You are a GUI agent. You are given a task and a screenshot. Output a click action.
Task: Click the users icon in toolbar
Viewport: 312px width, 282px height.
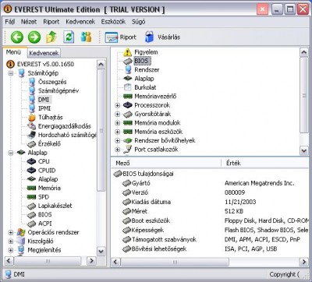(x=86, y=37)
